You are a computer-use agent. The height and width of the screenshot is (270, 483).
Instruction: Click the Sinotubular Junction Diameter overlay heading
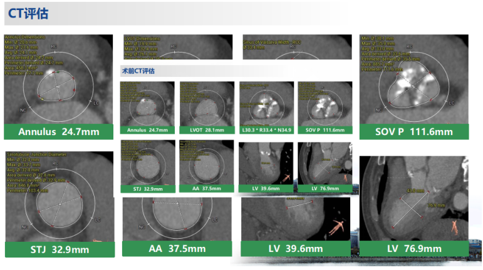click(37, 154)
